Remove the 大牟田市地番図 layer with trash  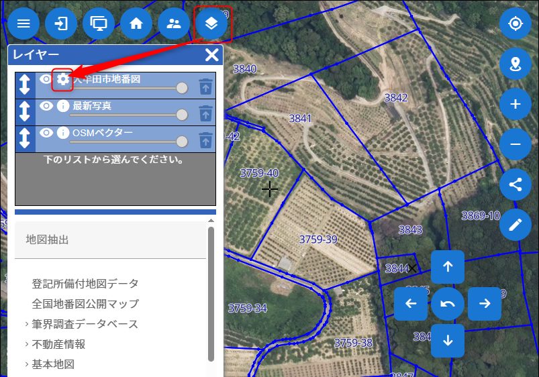point(205,87)
